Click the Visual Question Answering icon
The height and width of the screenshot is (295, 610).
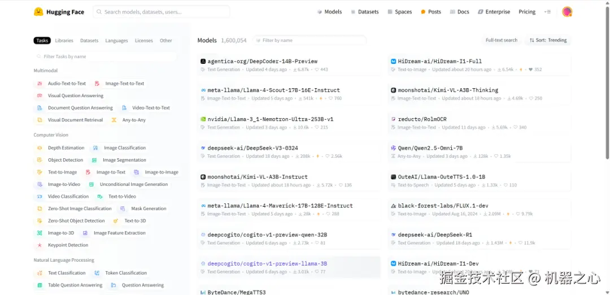(x=40, y=96)
